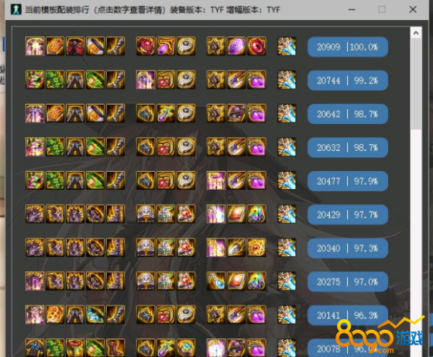
Task: Click the blue pendant icon in 20275 row
Action: (216, 281)
